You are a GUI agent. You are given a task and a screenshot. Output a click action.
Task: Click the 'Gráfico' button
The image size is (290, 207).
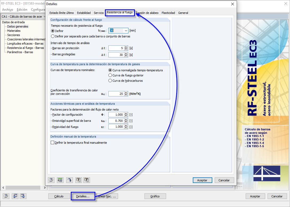coord(155,196)
